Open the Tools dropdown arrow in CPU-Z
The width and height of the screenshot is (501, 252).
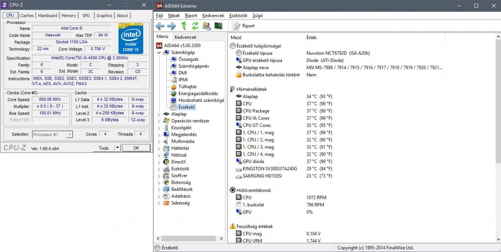click(x=117, y=148)
